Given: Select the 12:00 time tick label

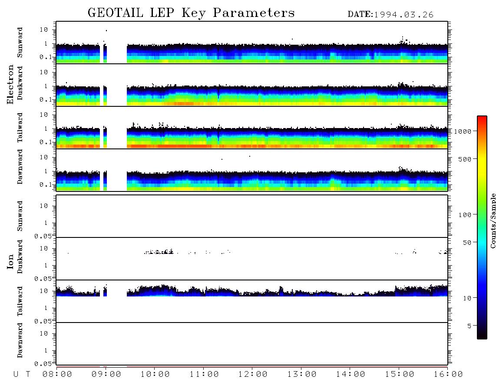Looking at the screenshot, I should pos(253,375).
